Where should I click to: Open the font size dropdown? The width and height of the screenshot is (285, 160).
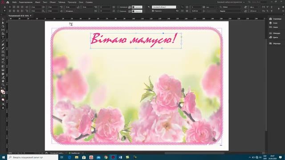[x=258, y=7]
